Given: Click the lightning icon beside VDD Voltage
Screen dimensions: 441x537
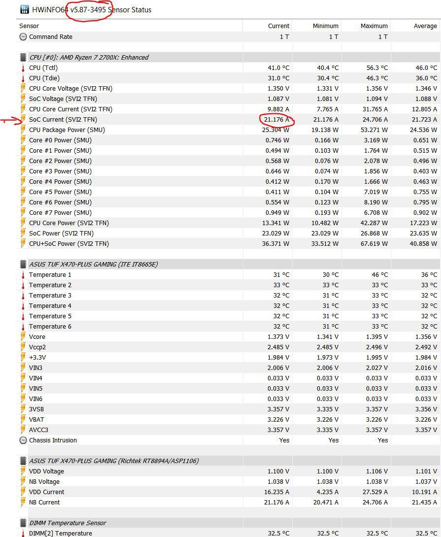Looking at the screenshot, I should point(23,471).
